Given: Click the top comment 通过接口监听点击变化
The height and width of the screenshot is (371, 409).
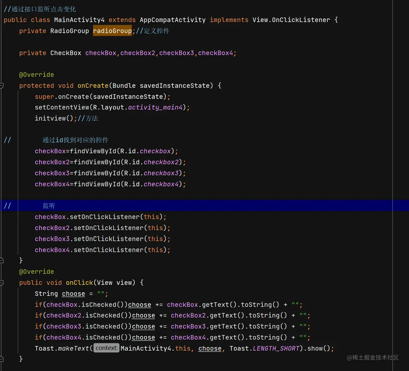Looking at the screenshot, I should tap(40, 9).
